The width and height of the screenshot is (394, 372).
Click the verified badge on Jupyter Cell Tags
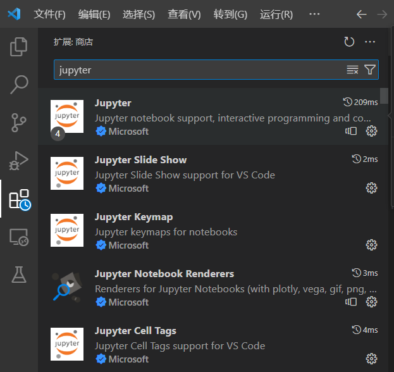(x=101, y=359)
